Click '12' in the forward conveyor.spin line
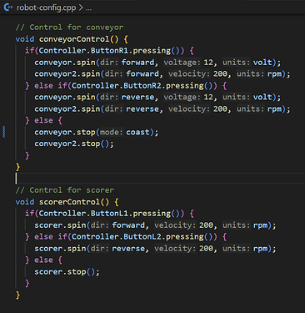Viewport: 305px width, 313px height. pyautogui.click(x=208, y=62)
